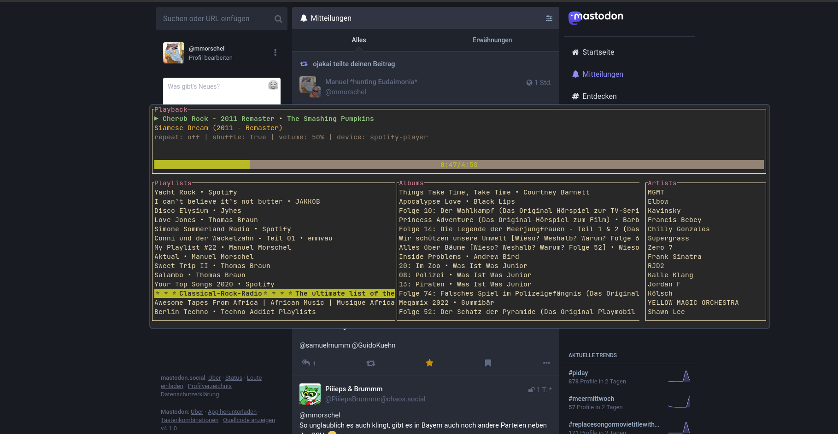Open Profilverzeichnis link
838x434 pixels.
pos(210,386)
